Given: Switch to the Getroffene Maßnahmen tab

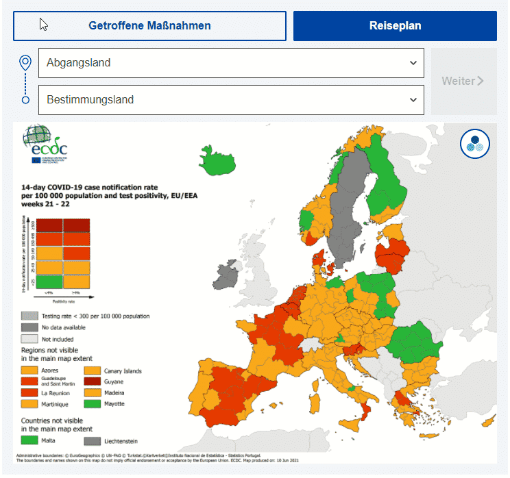Looking at the screenshot, I should click(149, 26).
